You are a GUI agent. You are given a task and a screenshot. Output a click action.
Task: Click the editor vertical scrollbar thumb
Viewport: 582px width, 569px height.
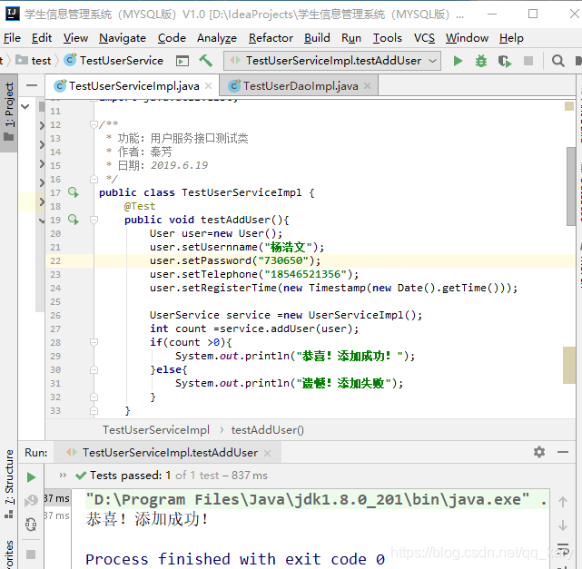[x=571, y=186]
